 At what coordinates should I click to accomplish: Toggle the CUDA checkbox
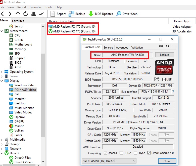point(121,153)
